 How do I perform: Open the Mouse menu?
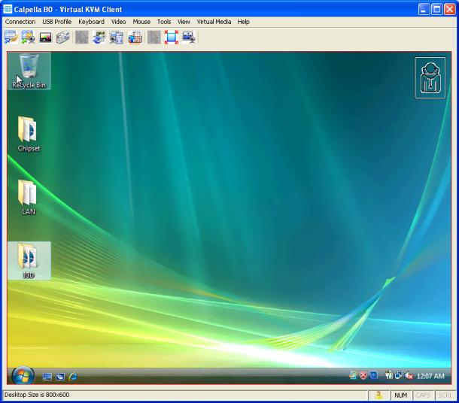click(x=141, y=22)
